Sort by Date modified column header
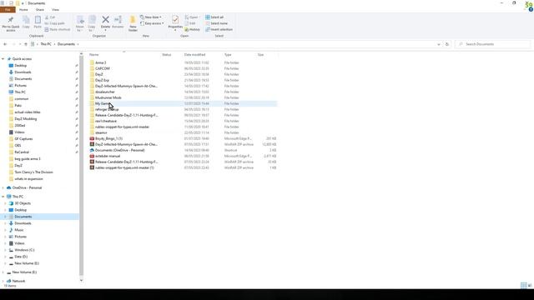534x300 pixels. 194,55
